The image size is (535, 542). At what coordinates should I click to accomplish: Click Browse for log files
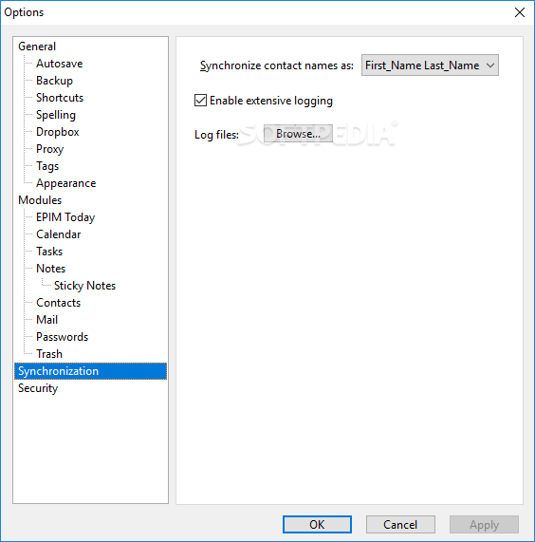click(298, 134)
